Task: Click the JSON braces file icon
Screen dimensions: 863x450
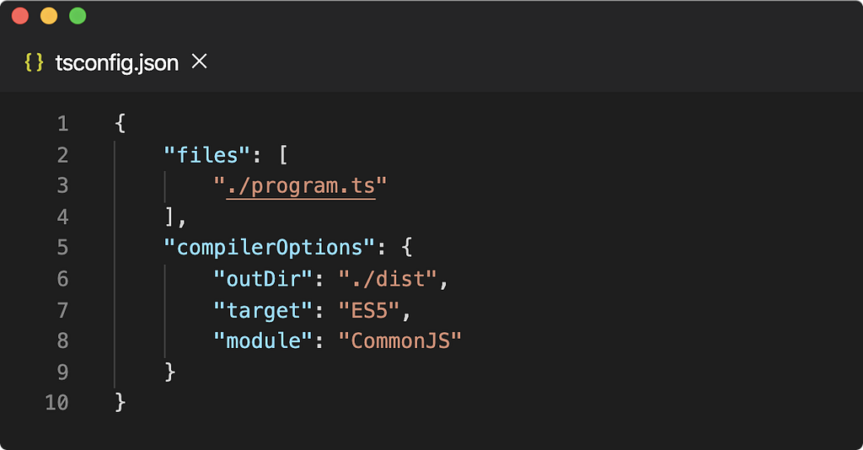Action: click(x=34, y=62)
